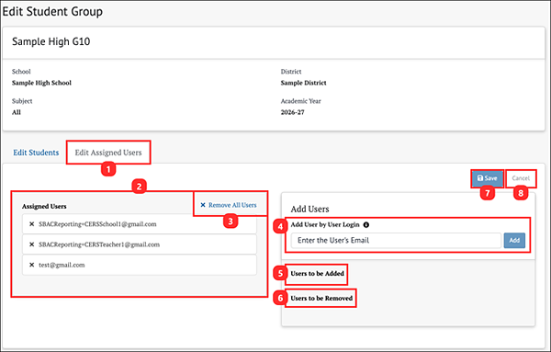Image resolution: width=551 pixels, height=352 pixels.
Task: Remove test@gmail.com user with X icon
Action: 31,265
